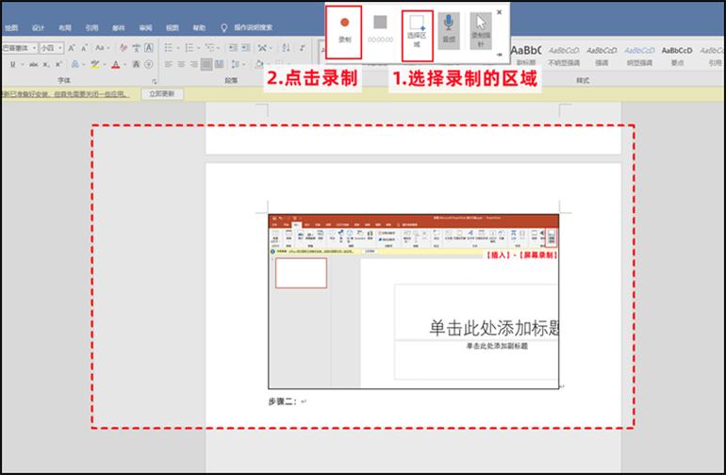Apply the 不明显强调 style
This screenshot has width=726, height=475.
[x=564, y=55]
